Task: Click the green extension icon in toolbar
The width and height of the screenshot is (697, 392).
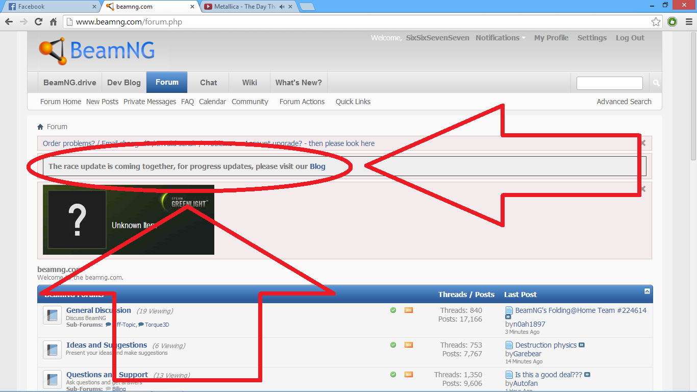Action: 672,22
